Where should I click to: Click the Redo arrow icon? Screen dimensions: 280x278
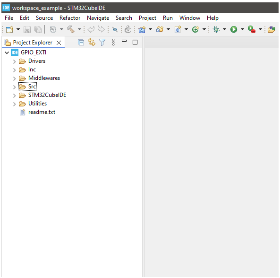pyautogui.click(x=101, y=29)
